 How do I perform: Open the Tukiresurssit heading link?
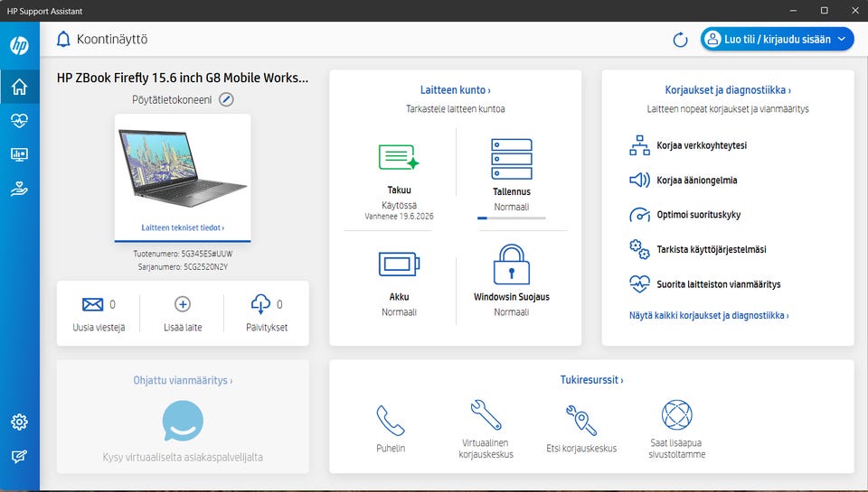591,380
